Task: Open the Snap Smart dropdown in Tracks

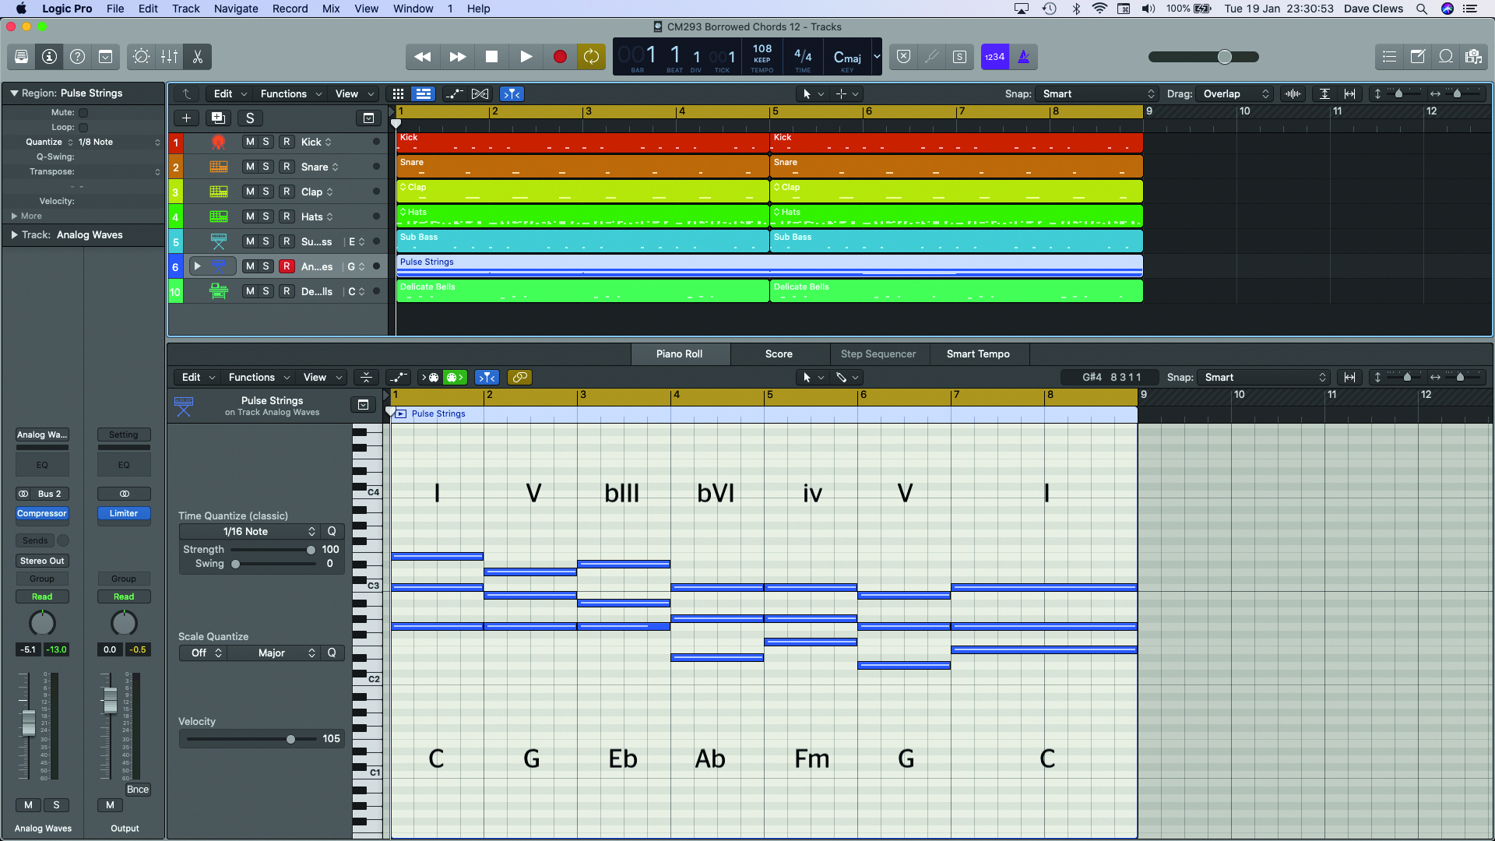Action: pyautogui.click(x=1098, y=94)
